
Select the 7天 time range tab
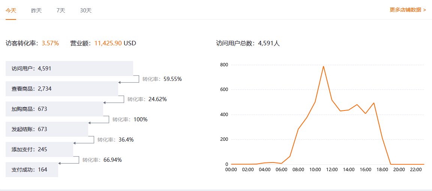click(x=61, y=10)
